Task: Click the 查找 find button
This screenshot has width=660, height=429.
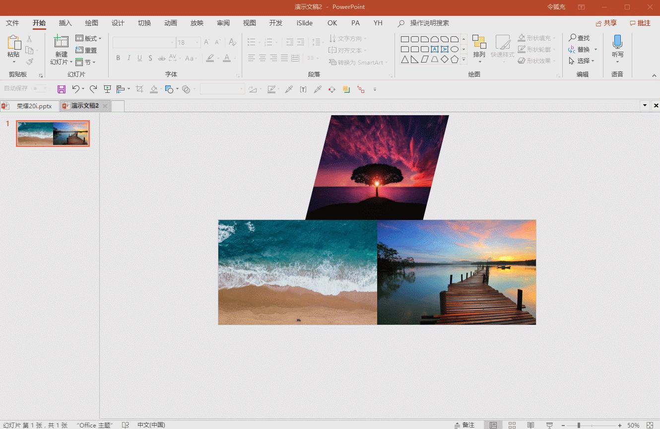Action: click(x=579, y=38)
